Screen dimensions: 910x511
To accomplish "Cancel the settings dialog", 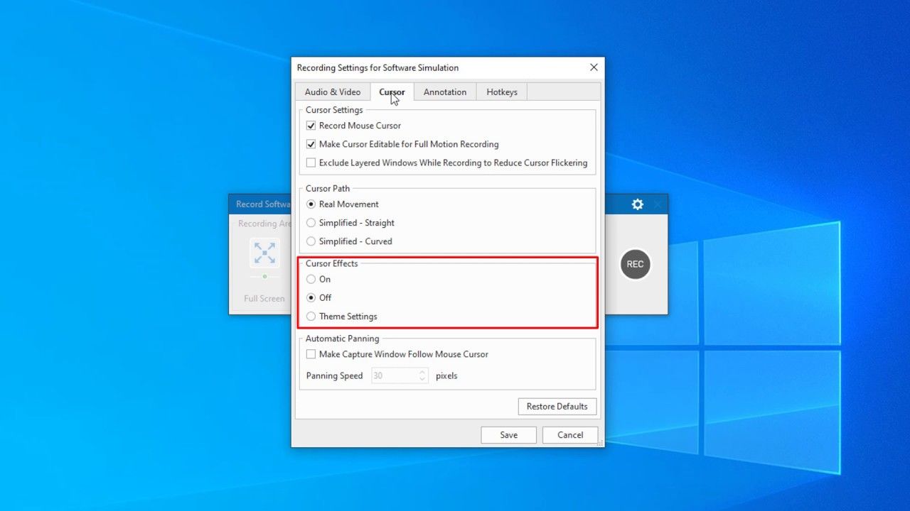I will (569, 434).
